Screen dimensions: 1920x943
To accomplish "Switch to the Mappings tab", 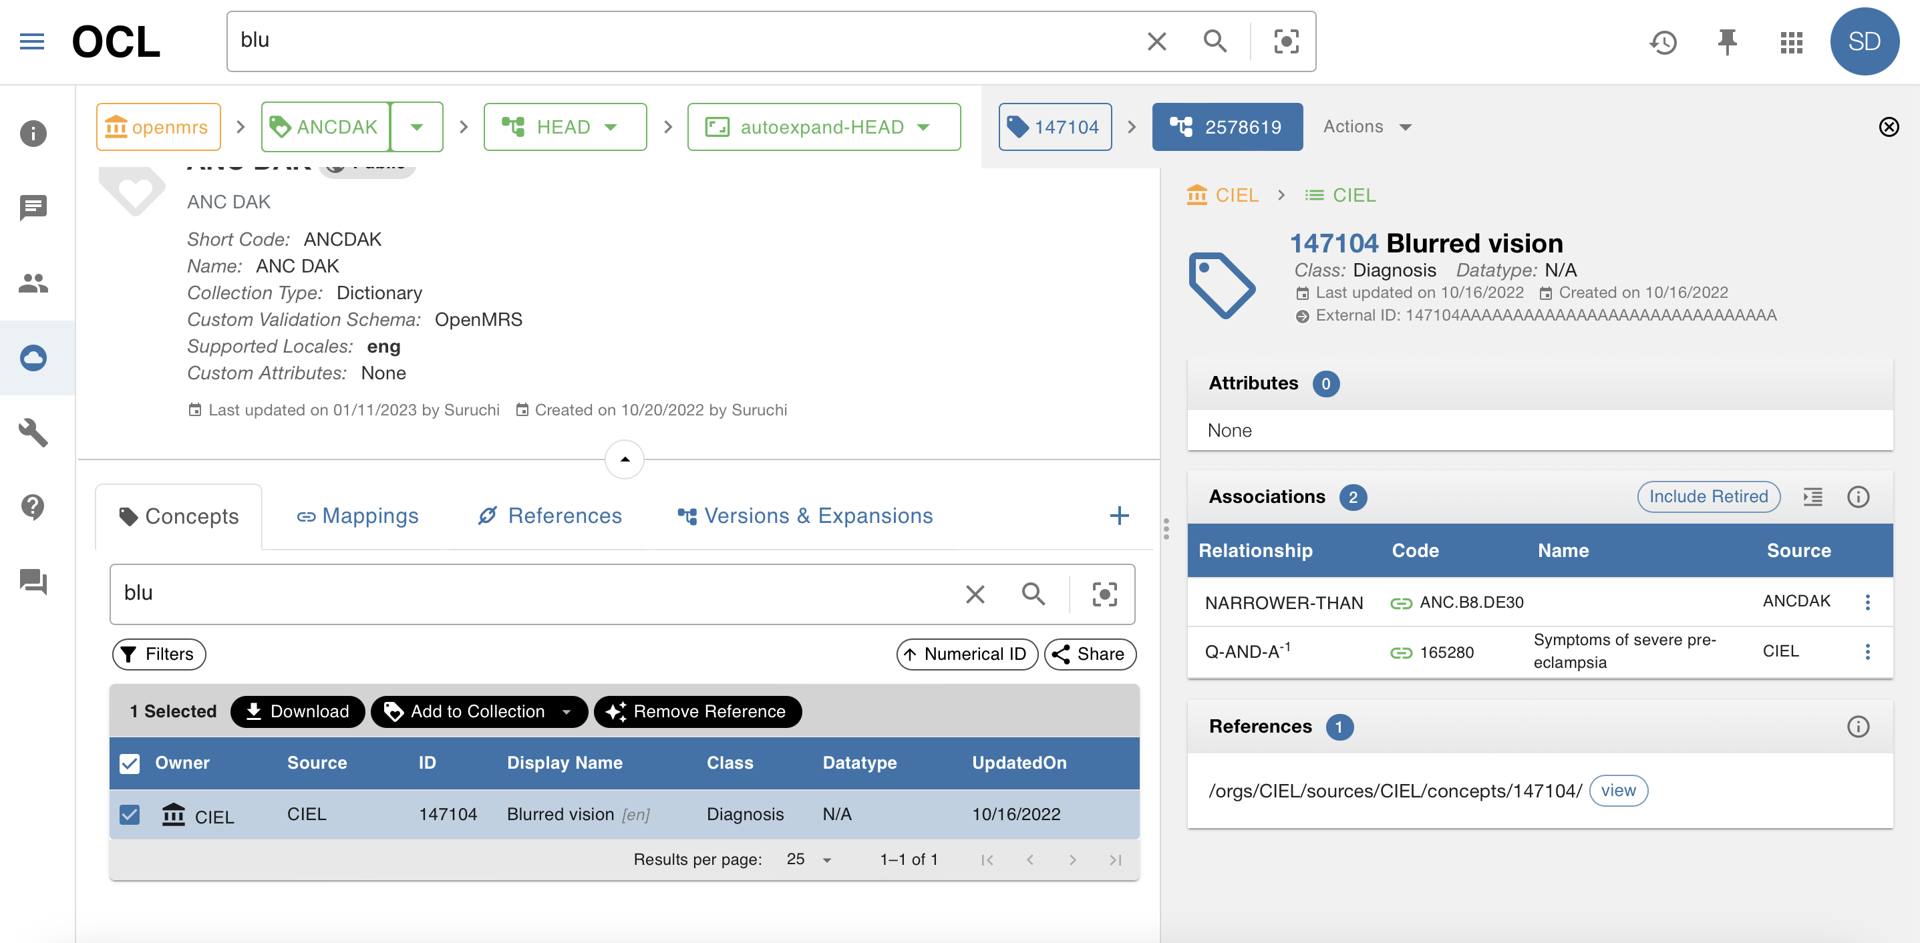I will tap(358, 516).
